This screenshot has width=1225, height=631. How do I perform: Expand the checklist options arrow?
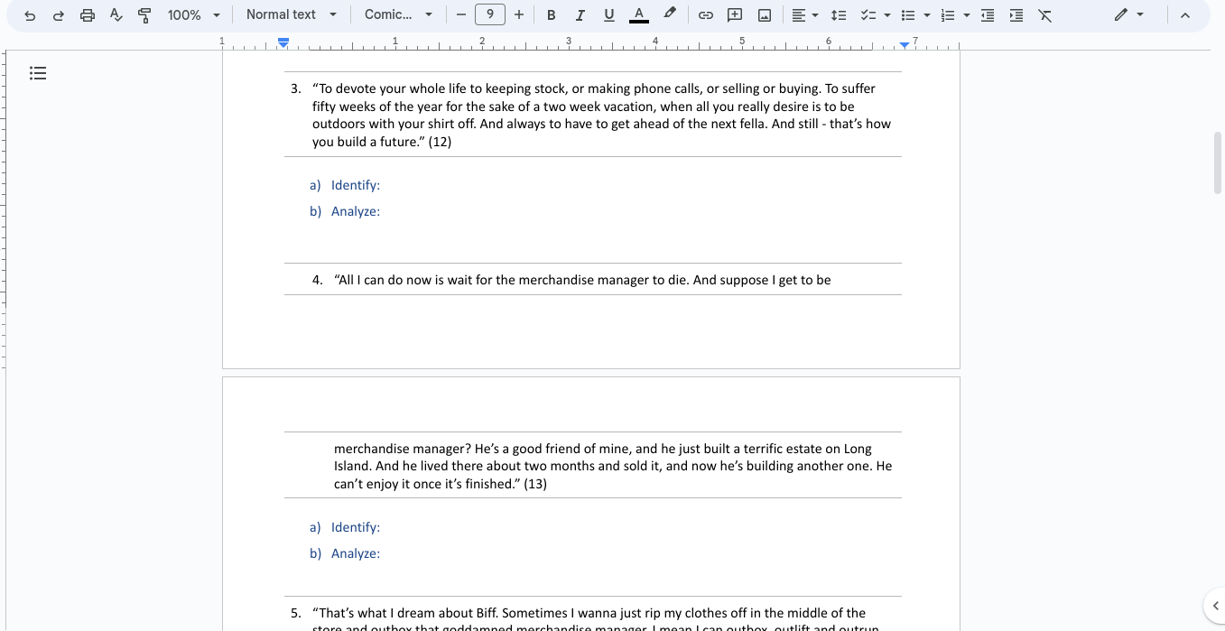[886, 14]
